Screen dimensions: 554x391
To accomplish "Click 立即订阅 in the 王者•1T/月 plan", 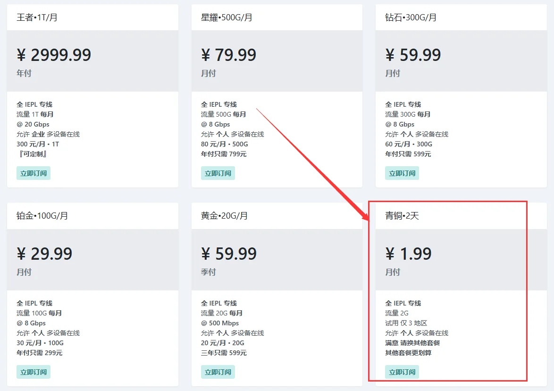I will pos(34,173).
